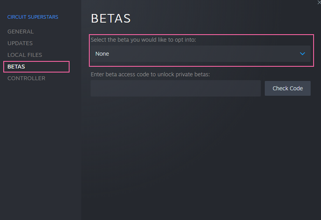Click the 'None' beta selection value
Image resolution: width=321 pixels, height=220 pixels.
pos(102,54)
